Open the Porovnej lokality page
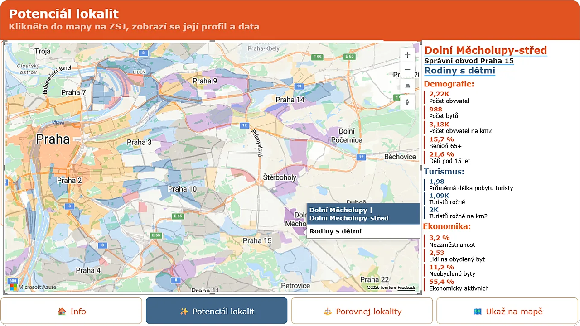The image size is (580, 326). [x=362, y=311]
